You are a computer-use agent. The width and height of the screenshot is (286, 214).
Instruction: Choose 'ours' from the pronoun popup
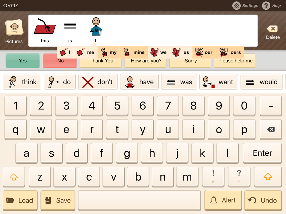pyautogui.click(x=230, y=52)
